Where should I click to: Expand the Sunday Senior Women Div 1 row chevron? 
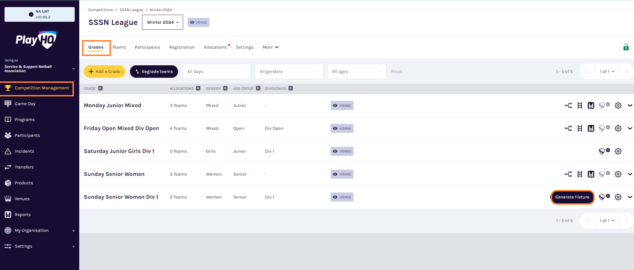[x=630, y=197]
